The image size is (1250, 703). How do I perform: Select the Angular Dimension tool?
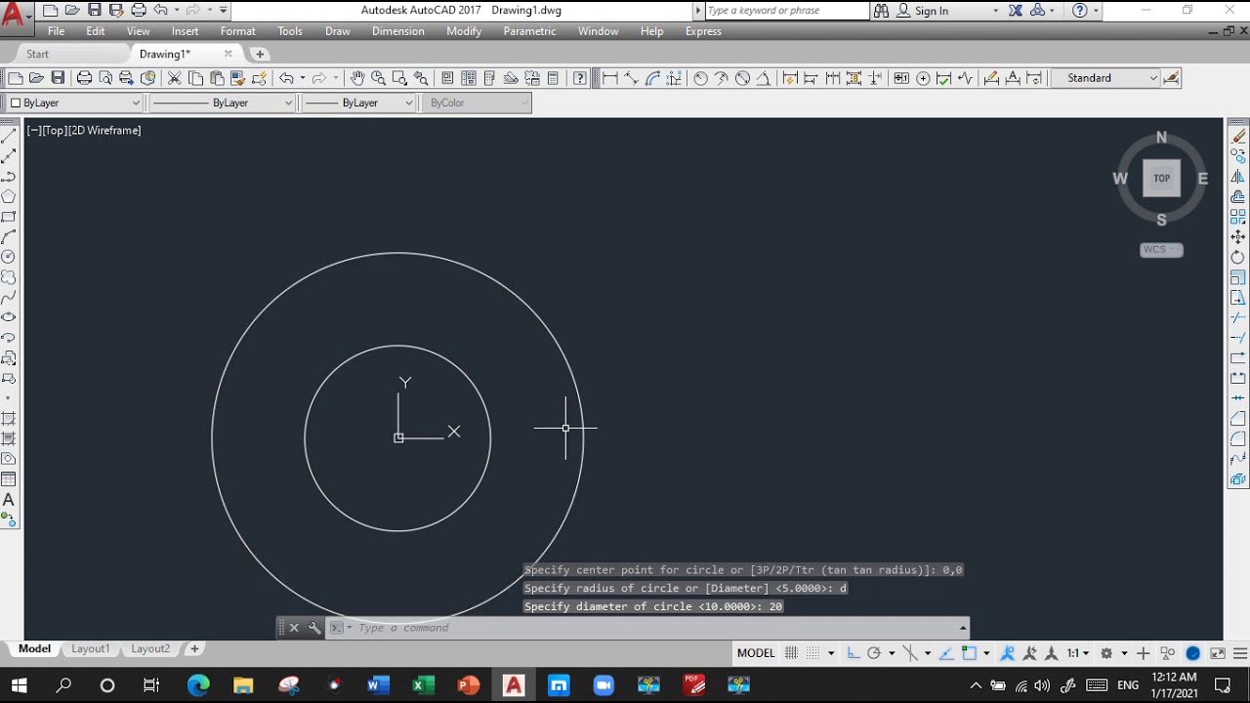[x=763, y=78]
